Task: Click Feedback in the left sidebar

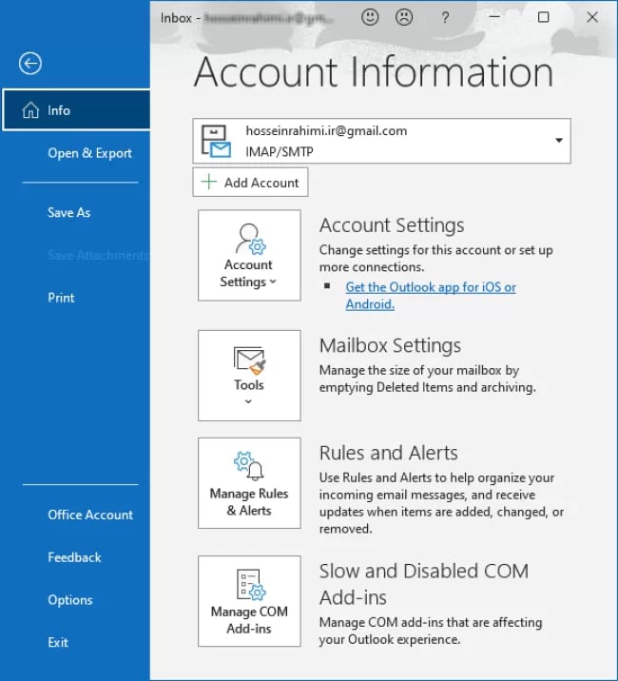Action: coord(74,557)
